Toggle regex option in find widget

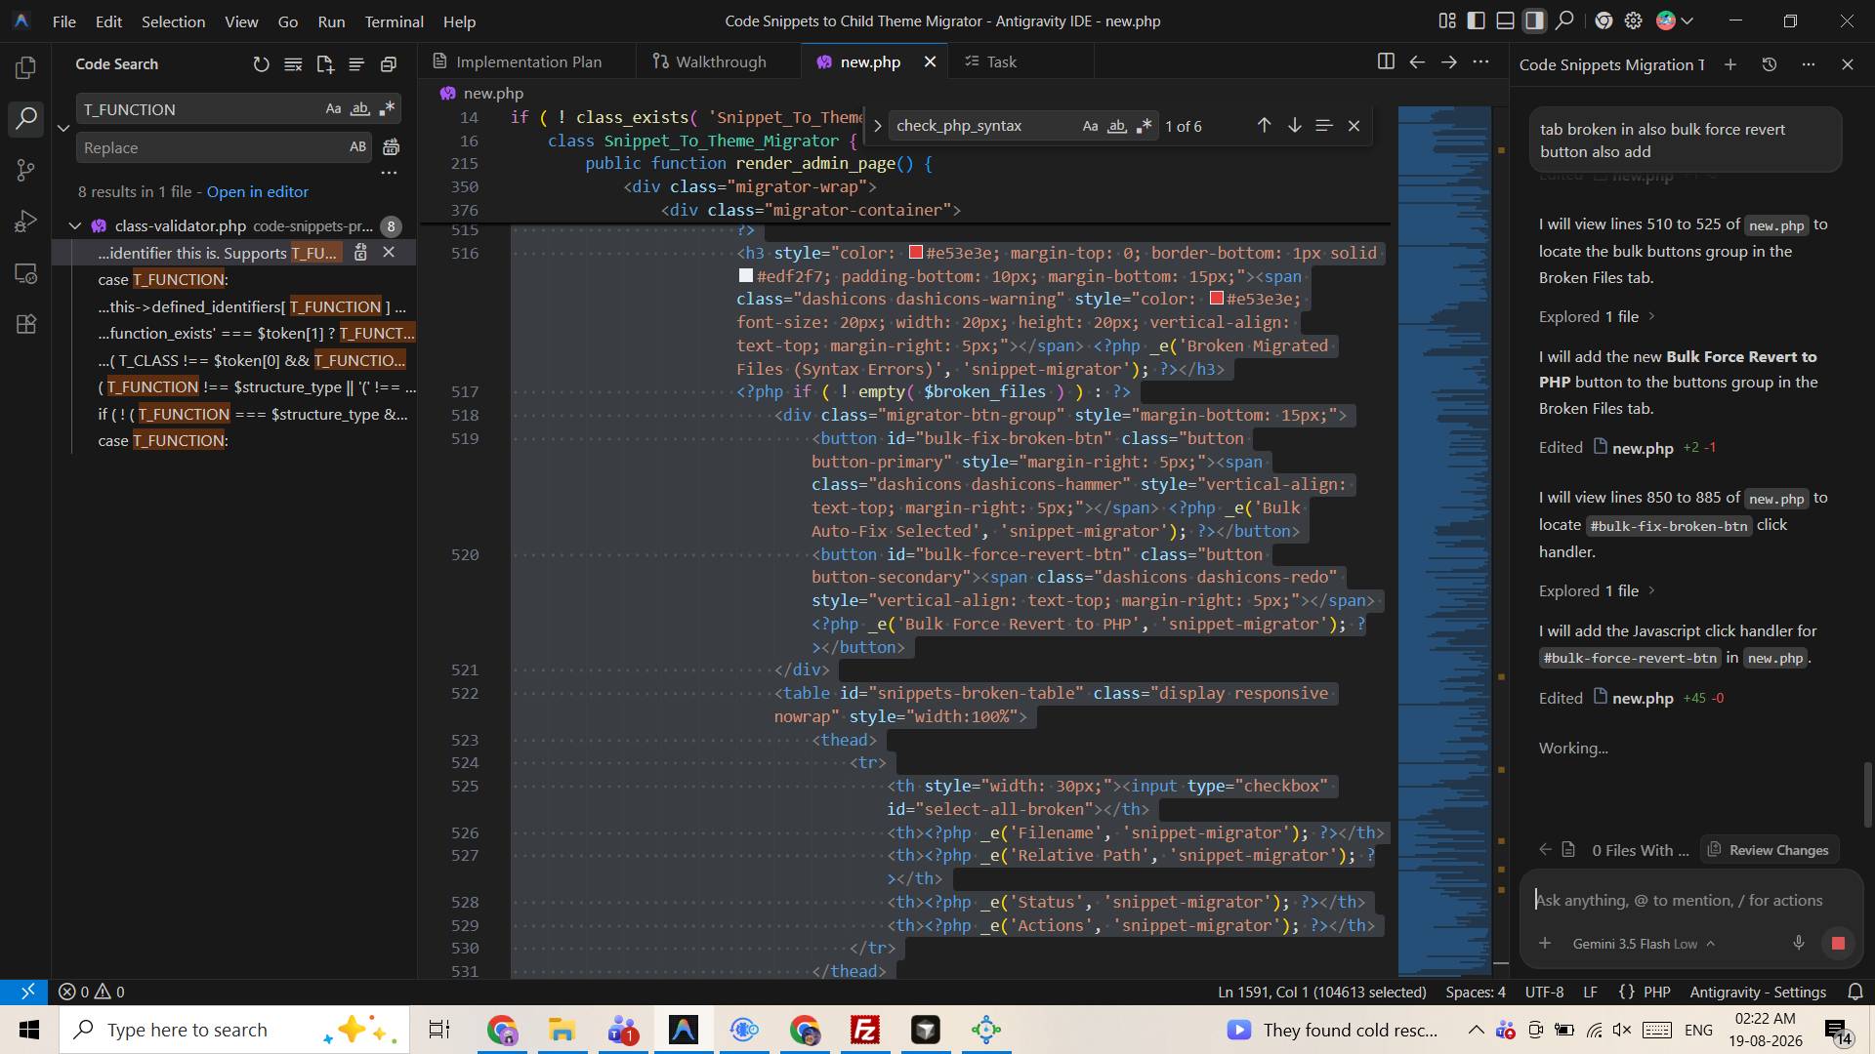(1145, 126)
